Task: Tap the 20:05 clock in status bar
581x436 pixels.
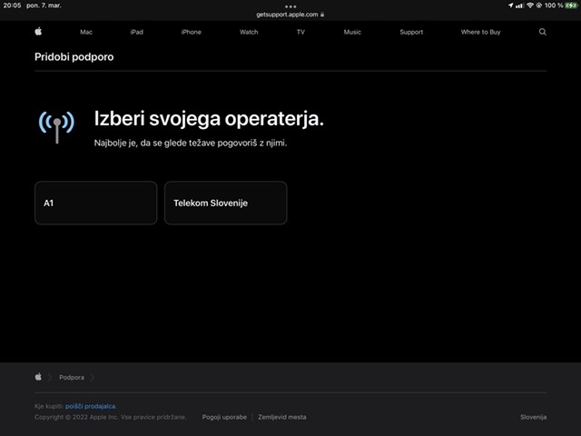Action: point(12,5)
